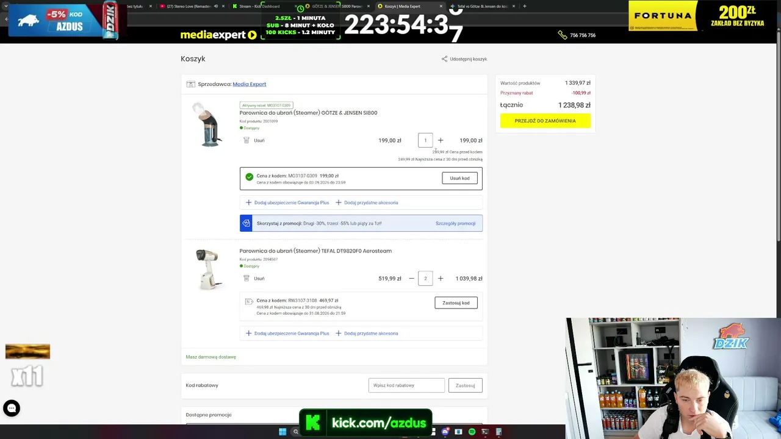Viewport: 781px width, 439px height.
Task: Open the Calculator app in taskbar
Action: (498, 432)
